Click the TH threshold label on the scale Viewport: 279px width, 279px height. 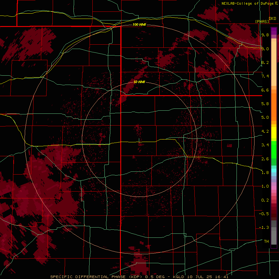(266, 241)
